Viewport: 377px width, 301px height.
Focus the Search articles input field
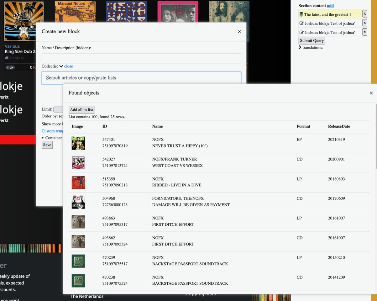click(141, 78)
